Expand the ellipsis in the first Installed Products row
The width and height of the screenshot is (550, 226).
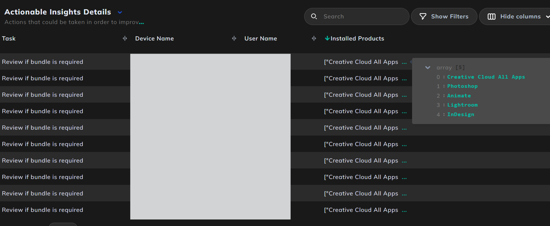404,63
